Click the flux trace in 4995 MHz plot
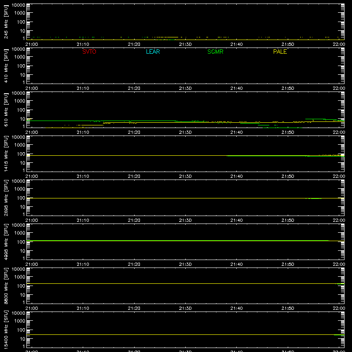The image size is (352, 352). pyautogui.click(x=185, y=241)
